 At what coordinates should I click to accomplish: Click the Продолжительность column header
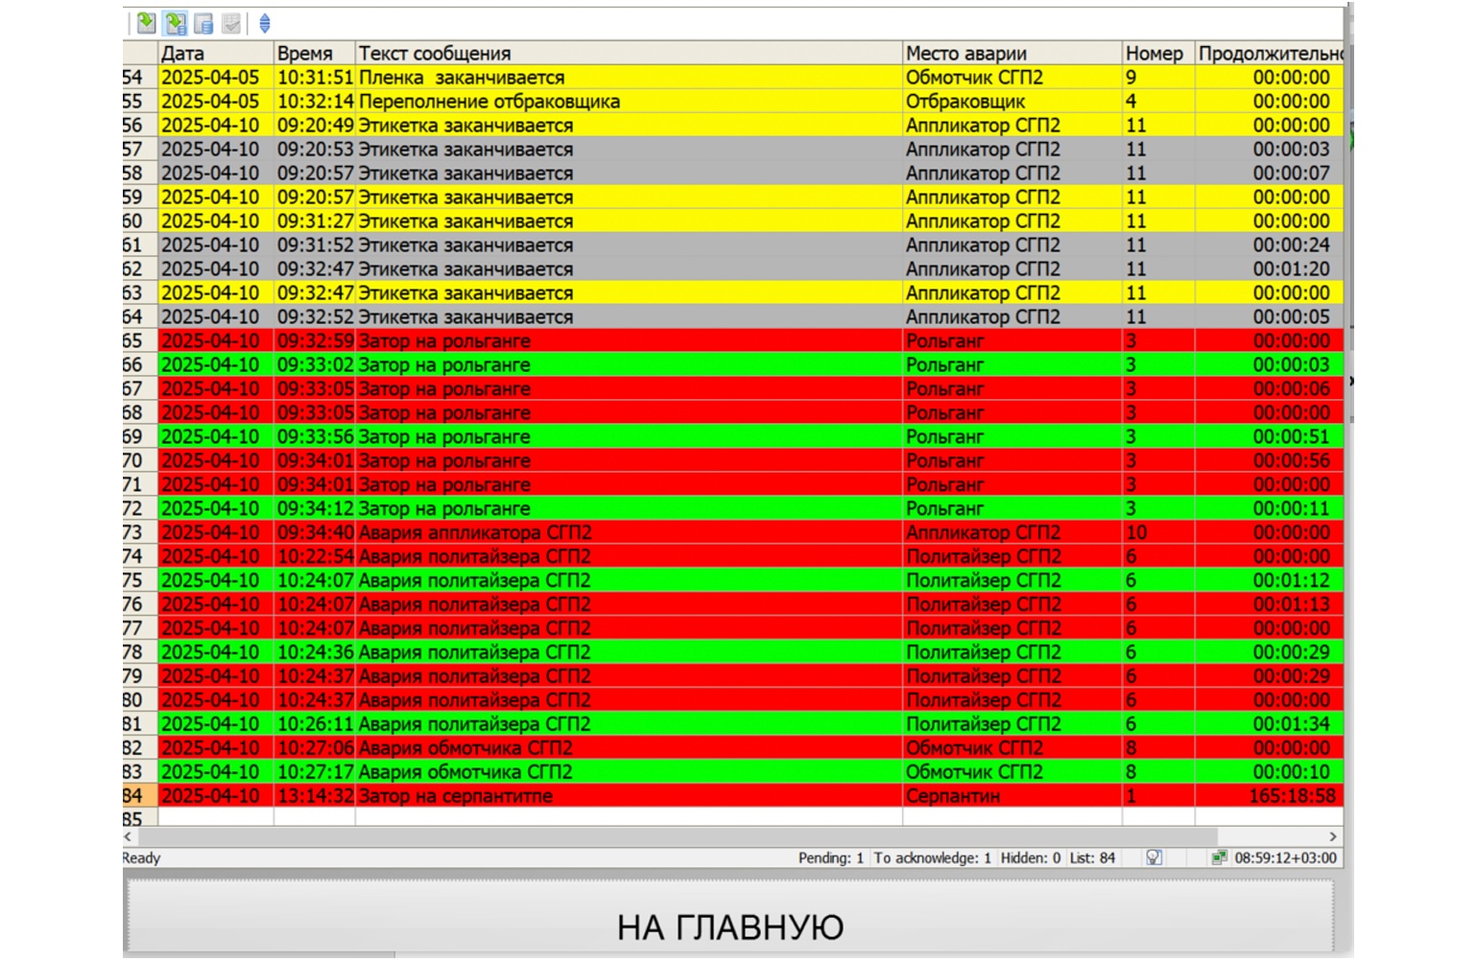click(1269, 54)
